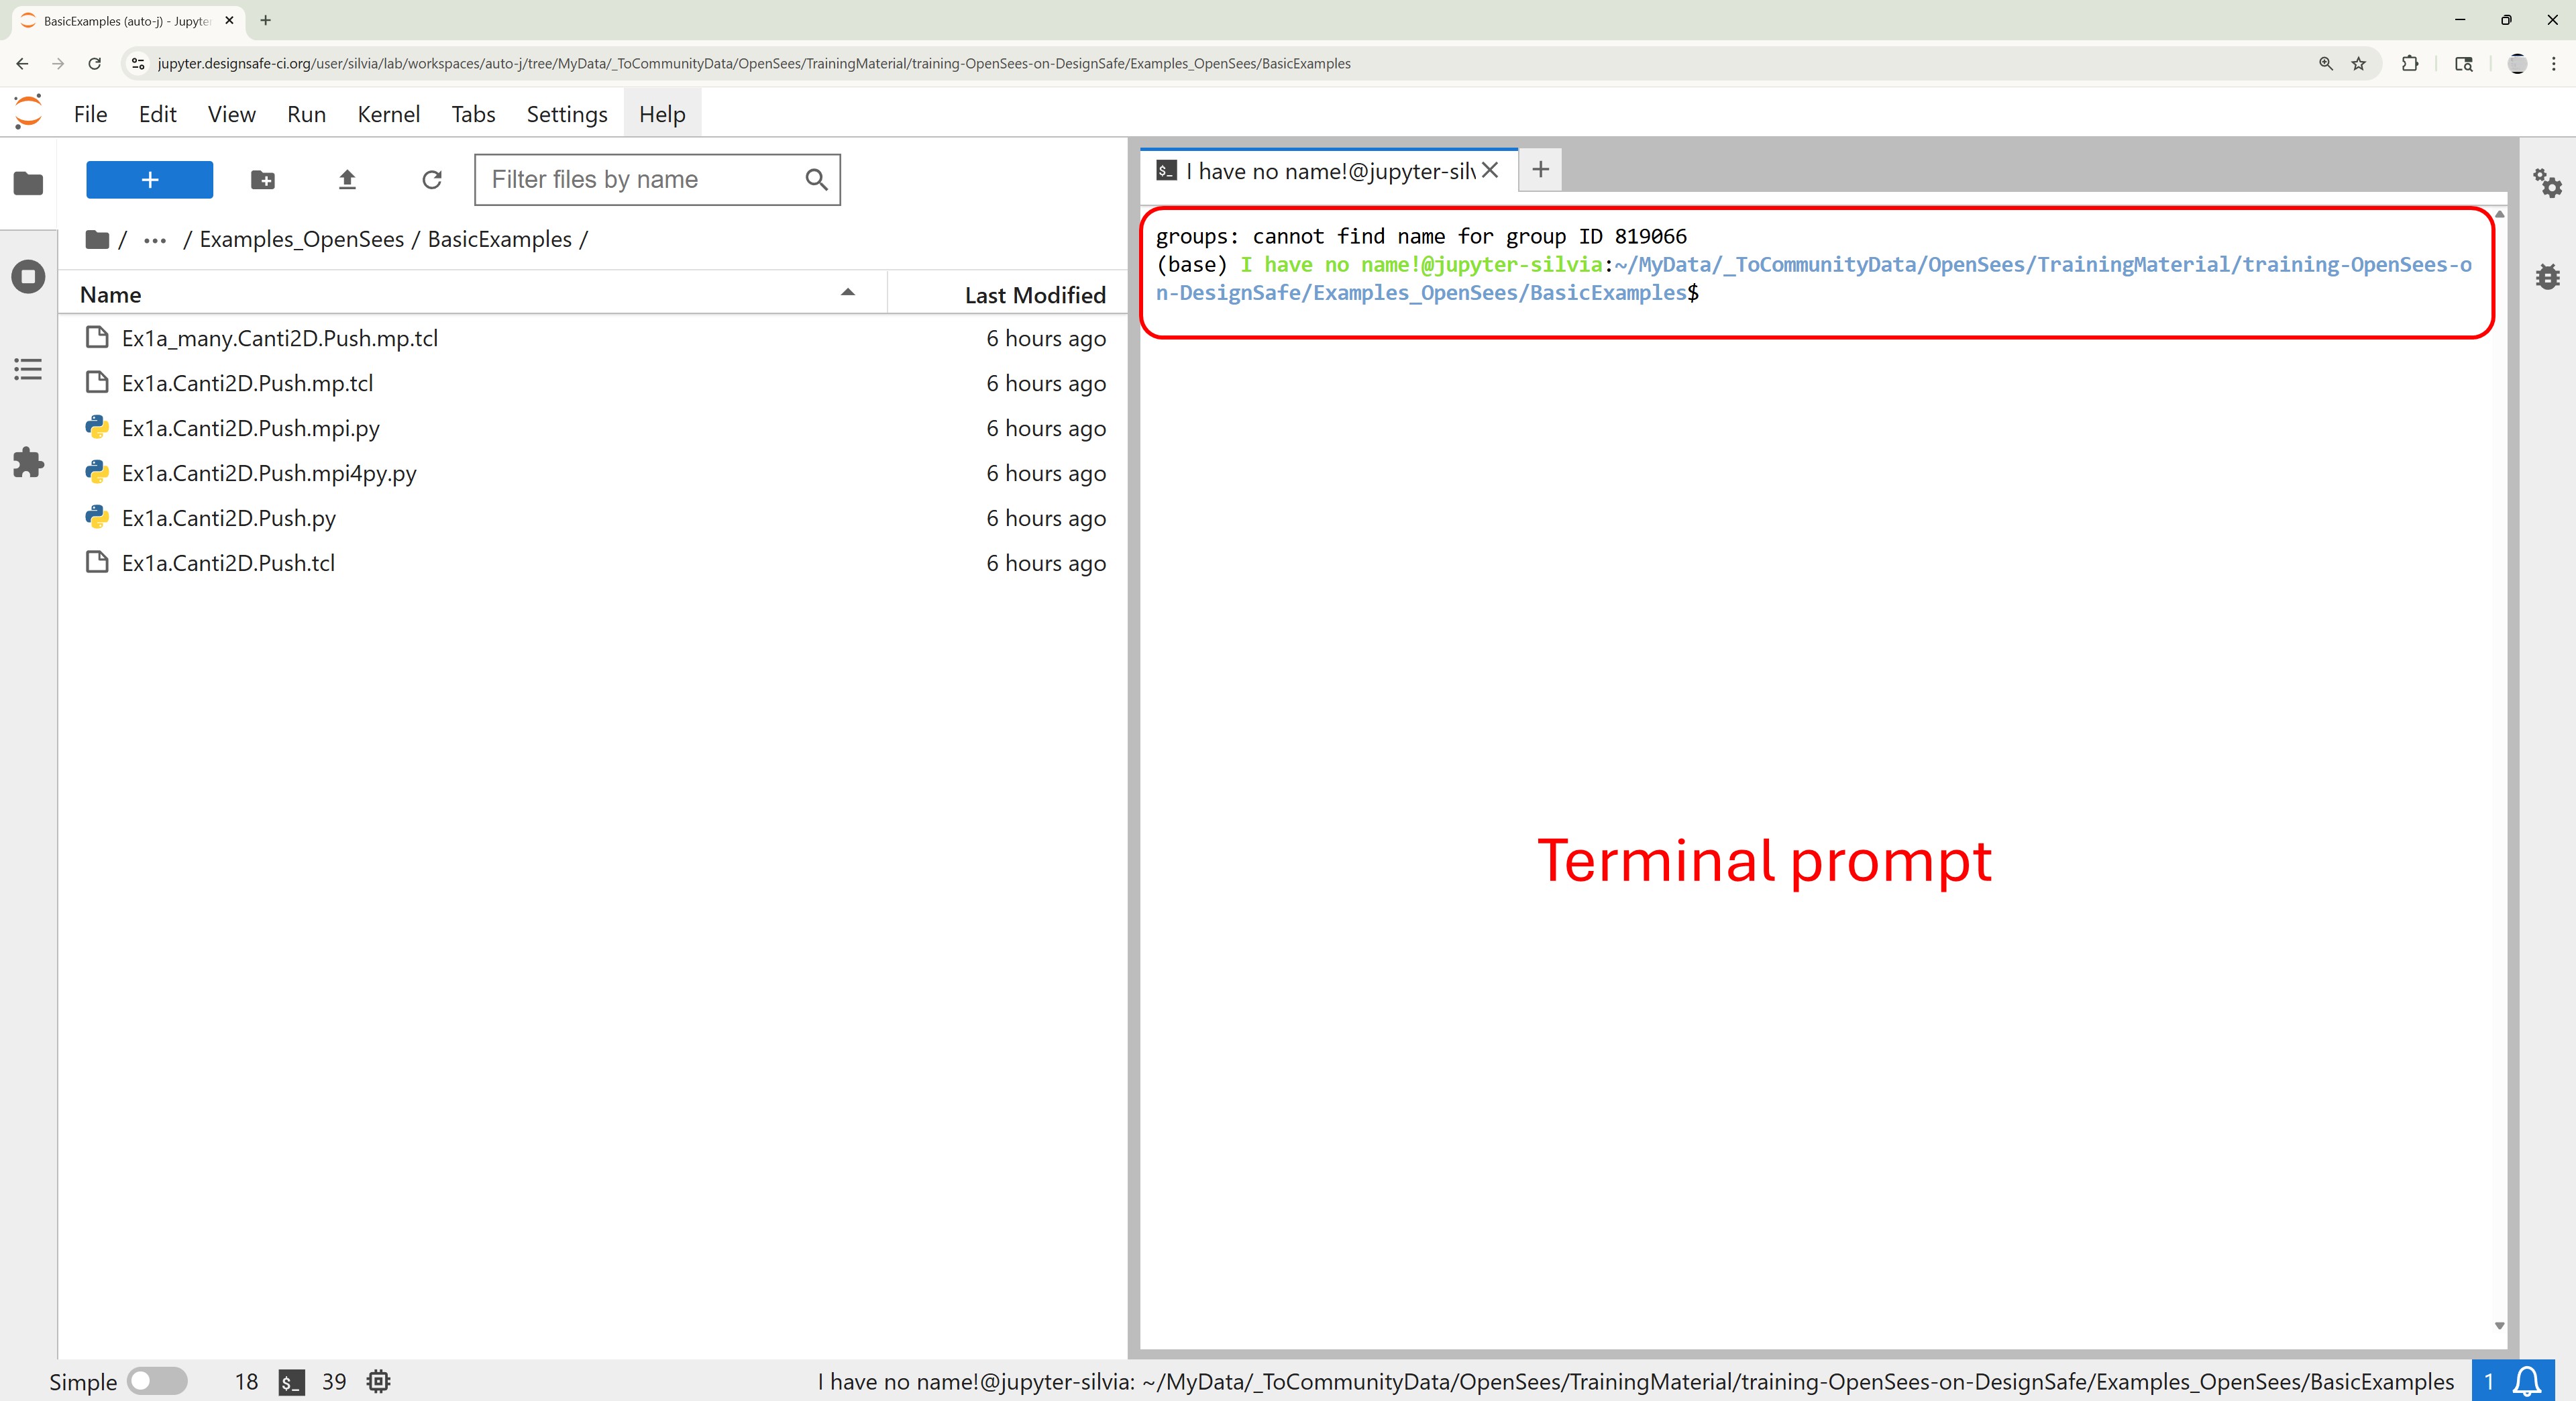Toggle Simple interface mode switch
This screenshot has height=1401, width=2576.
pyautogui.click(x=157, y=1381)
